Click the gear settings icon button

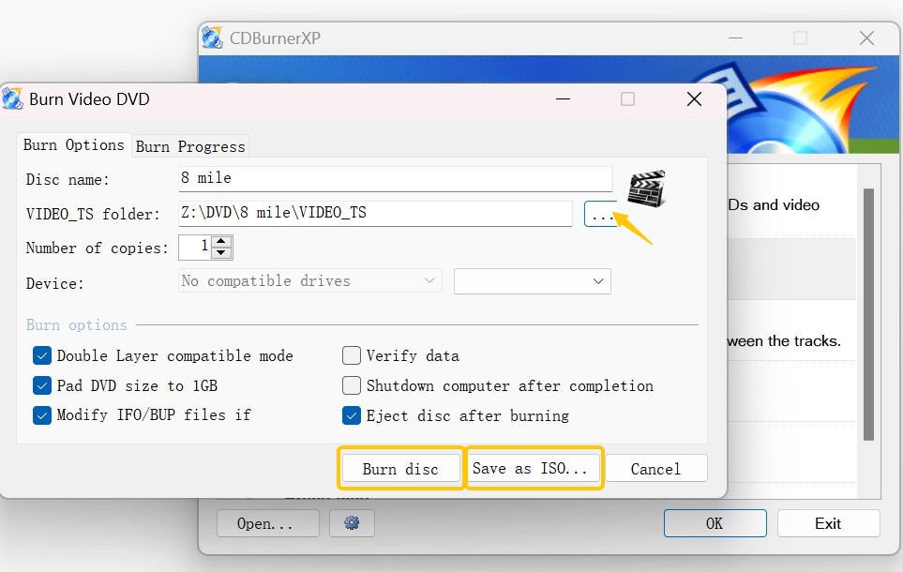[x=352, y=523]
